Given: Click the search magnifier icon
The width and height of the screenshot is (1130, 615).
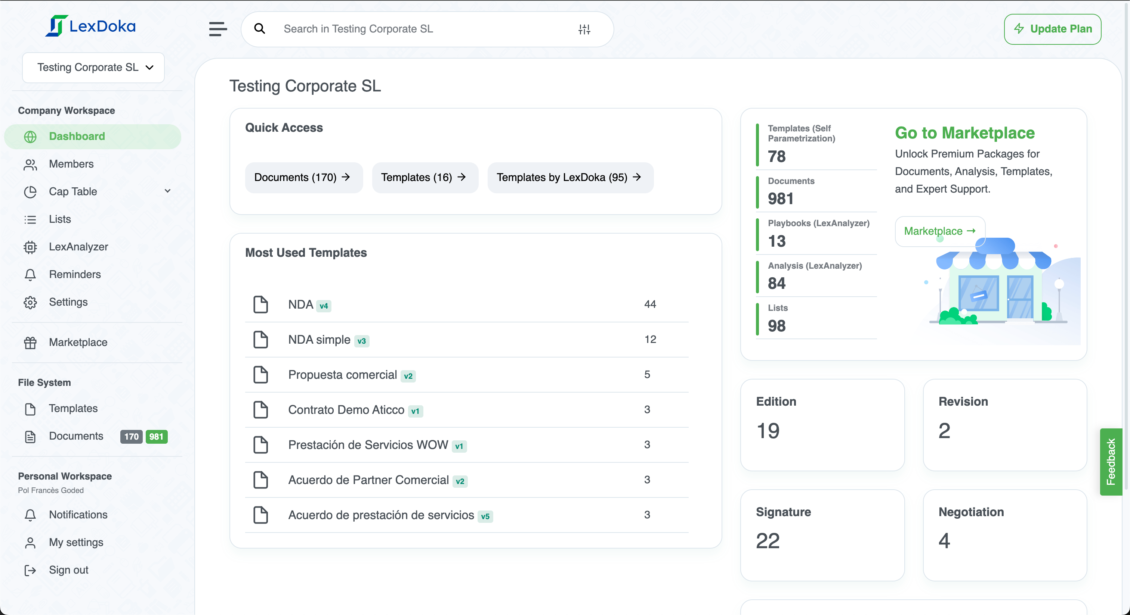Looking at the screenshot, I should point(260,29).
